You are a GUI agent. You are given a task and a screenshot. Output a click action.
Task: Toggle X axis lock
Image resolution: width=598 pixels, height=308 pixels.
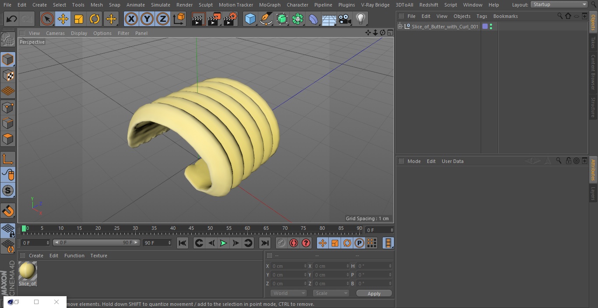point(131,19)
